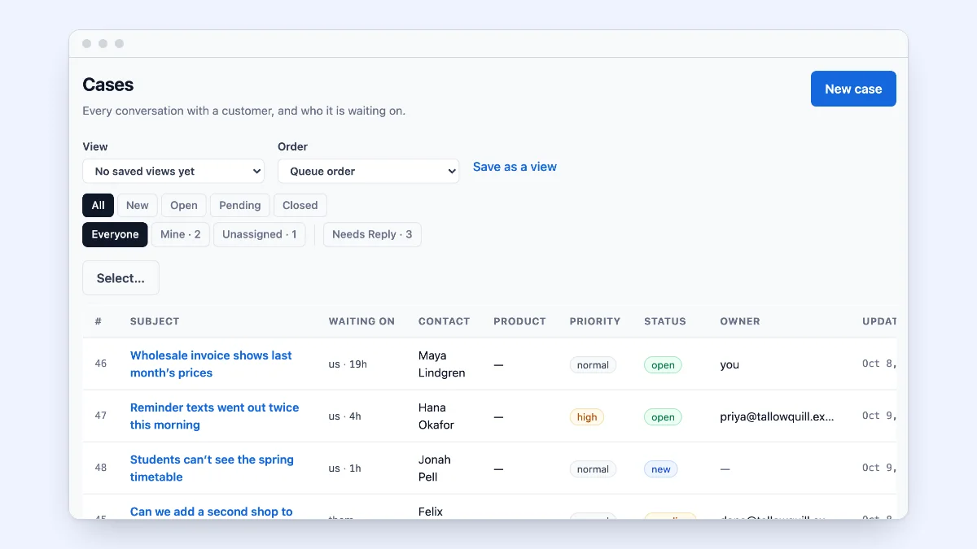Click the Waiting On column header
Image resolution: width=977 pixels, height=549 pixels.
pos(361,321)
